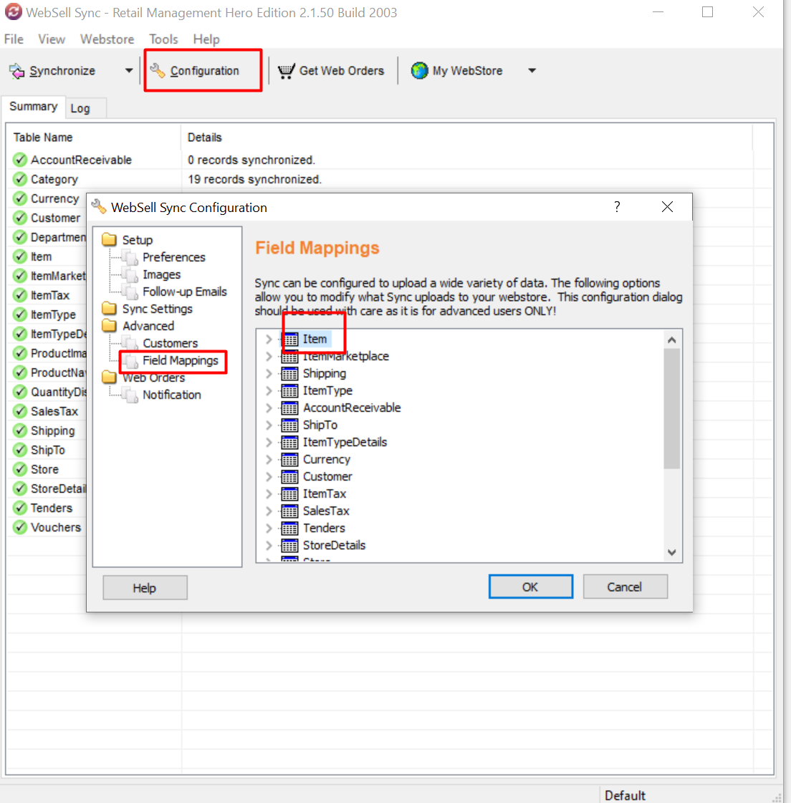Click the green check beside Store row
Image resolution: width=791 pixels, height=803 pixels.
coord(20,469)
